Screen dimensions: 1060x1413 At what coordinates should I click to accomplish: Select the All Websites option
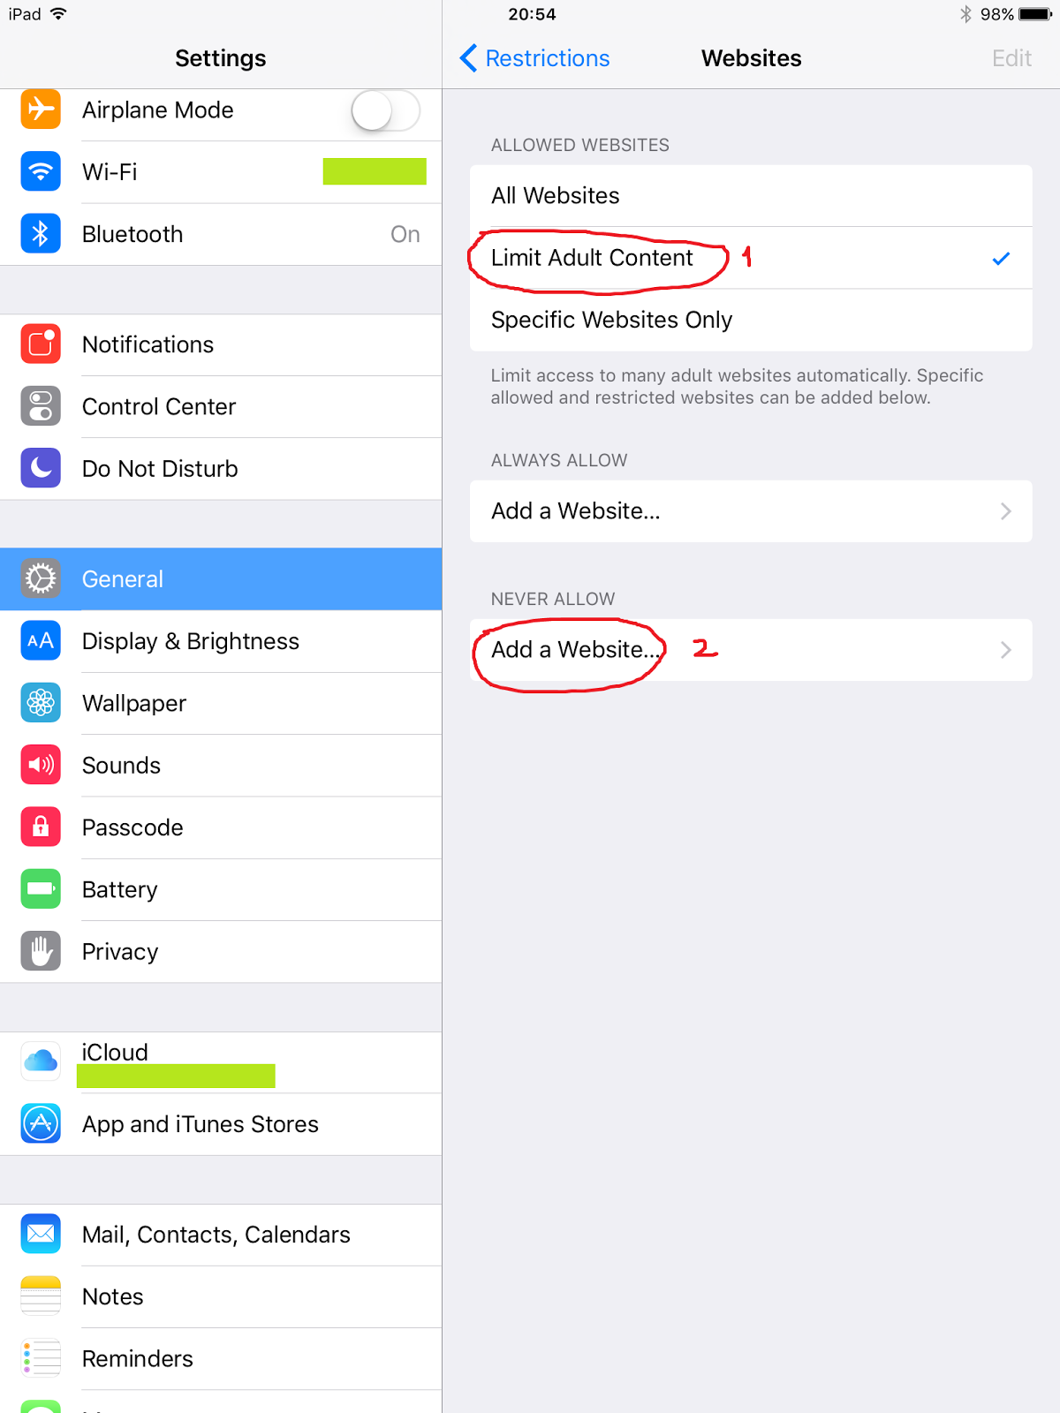click(x=751, y=195)
